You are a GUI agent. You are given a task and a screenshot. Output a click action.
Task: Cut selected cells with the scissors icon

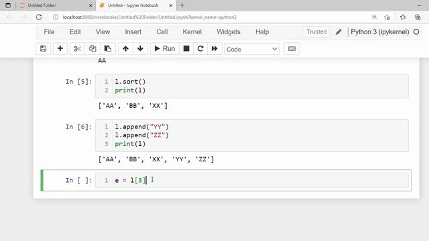pos(78,49)
